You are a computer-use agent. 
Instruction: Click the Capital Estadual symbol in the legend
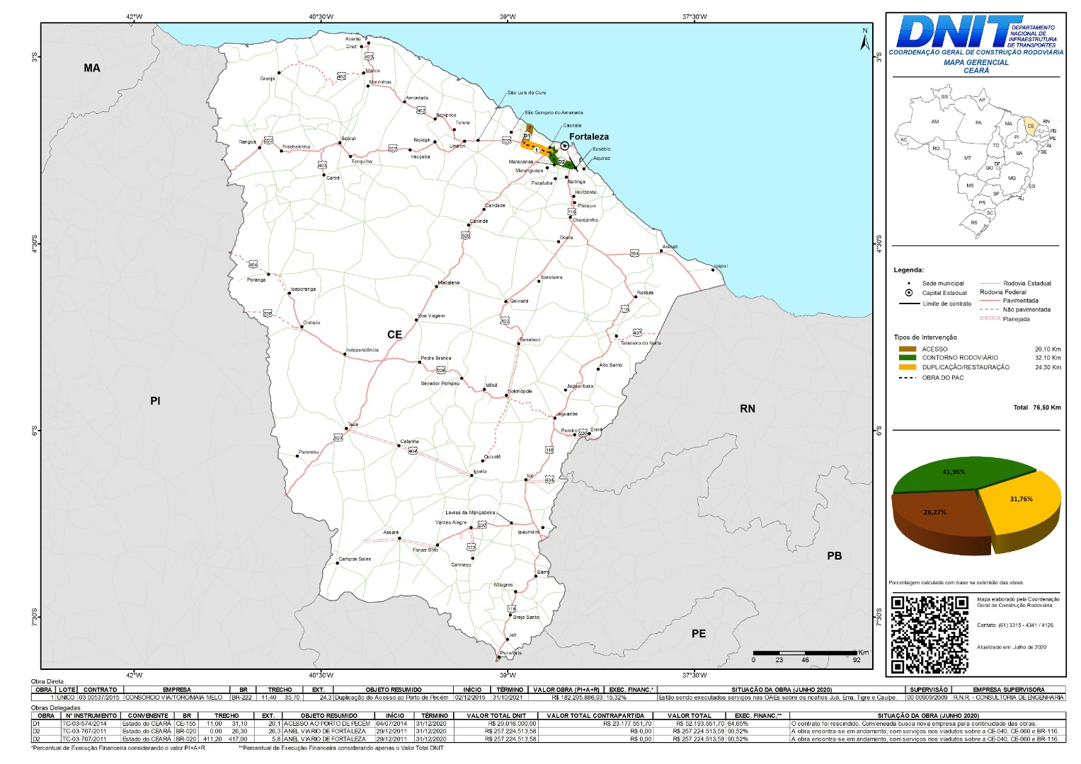[x=909, y=293]
